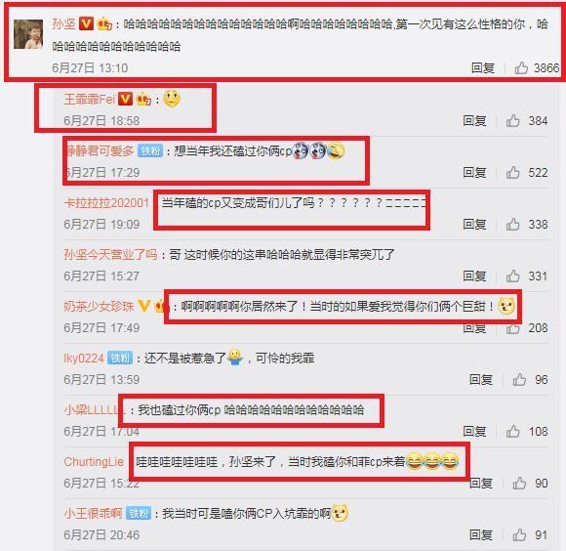The width and height of the screenshot is (566, 551).
Task: Click verified V badge beside 孙坚
Action: (x=86, y=23)
